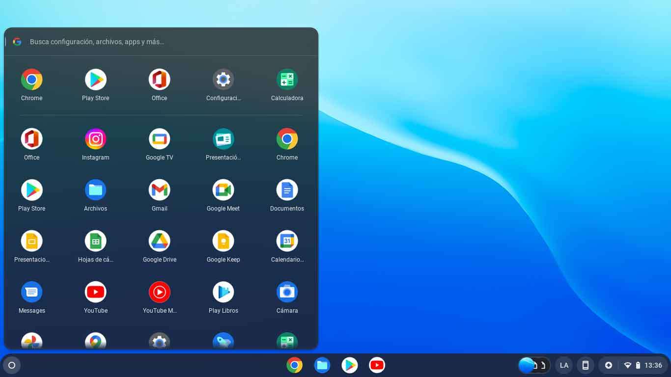Open the Cámara app
The image size is (671, 377).
pyautogui.click(x=287, y=292)
